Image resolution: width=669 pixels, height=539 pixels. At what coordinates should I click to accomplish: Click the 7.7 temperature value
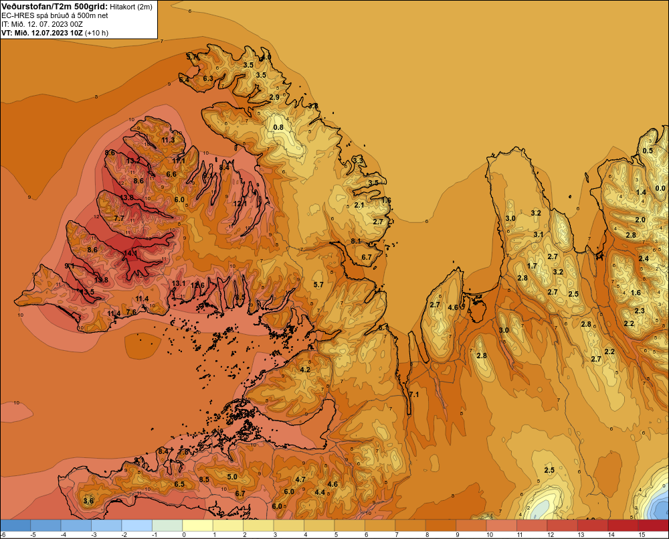click(119, 218)
